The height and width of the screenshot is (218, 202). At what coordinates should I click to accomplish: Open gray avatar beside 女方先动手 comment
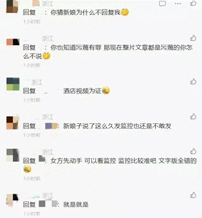(13, 155)
